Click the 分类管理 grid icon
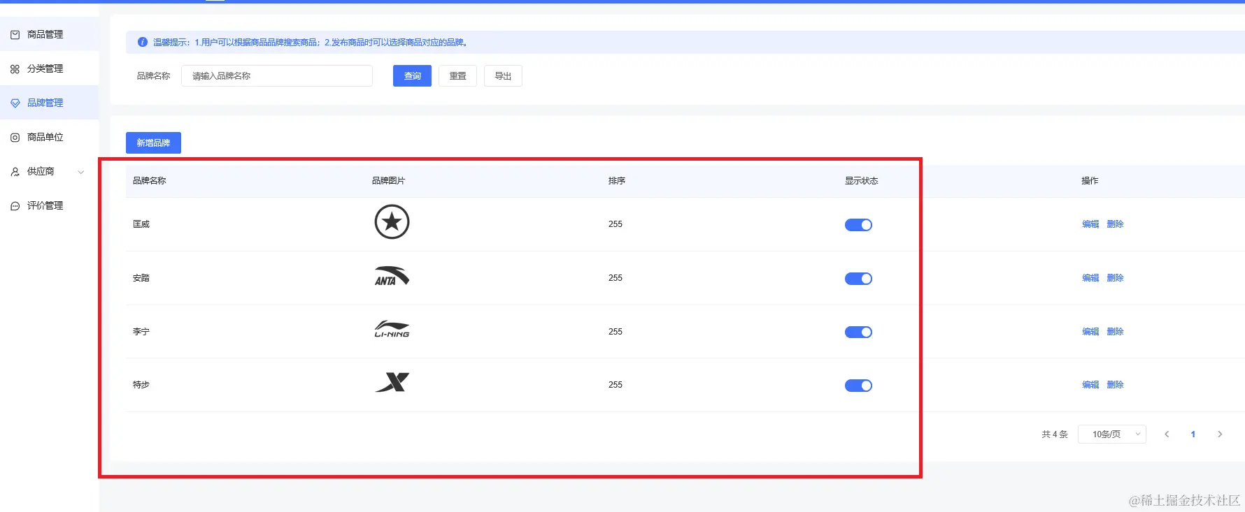This screenshot has height=512, width=1245. click(15, 68)
